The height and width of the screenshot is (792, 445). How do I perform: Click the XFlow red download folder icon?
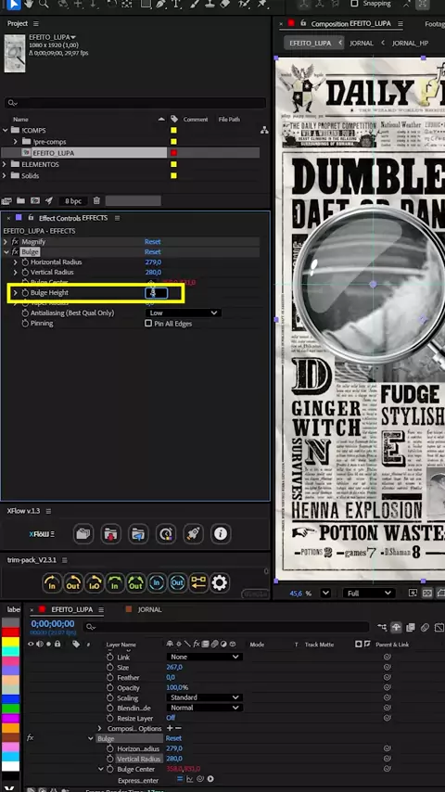pyautogui.click(x=110, y=533)
